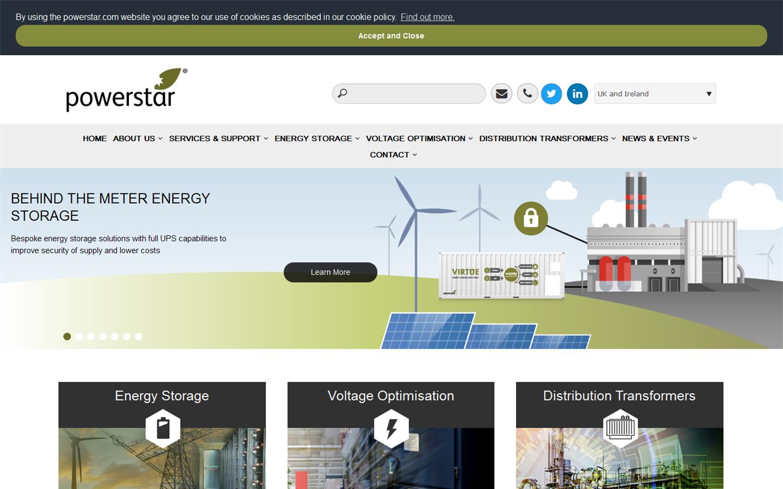This screenshot has width=783, height=489.
Task: Click the search magnifier icon
Action: (x=343, y=93)
